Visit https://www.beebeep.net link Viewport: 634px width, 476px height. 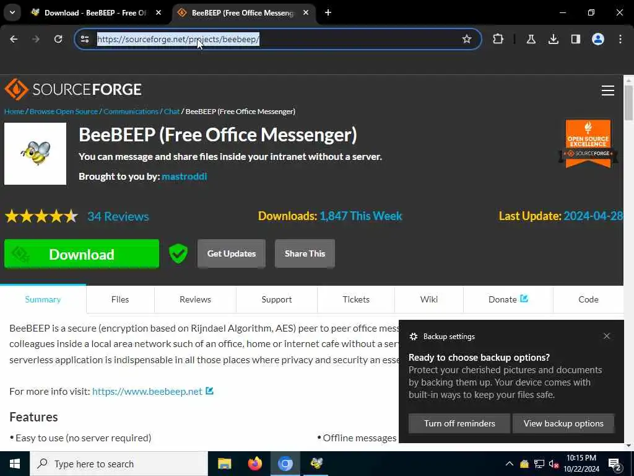click(x=147, y=392)
